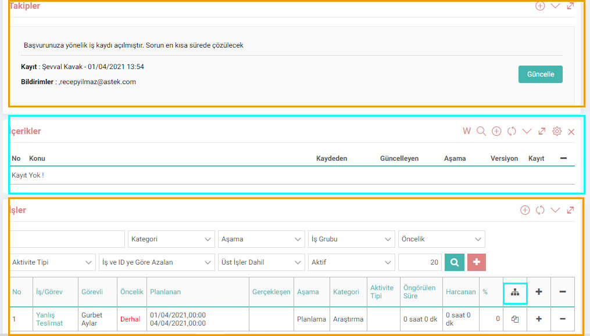Screen dimensions: 590x336
Task: Sort by Kategori column header in table
Action: pyautogui.click(x=346, y=292)
